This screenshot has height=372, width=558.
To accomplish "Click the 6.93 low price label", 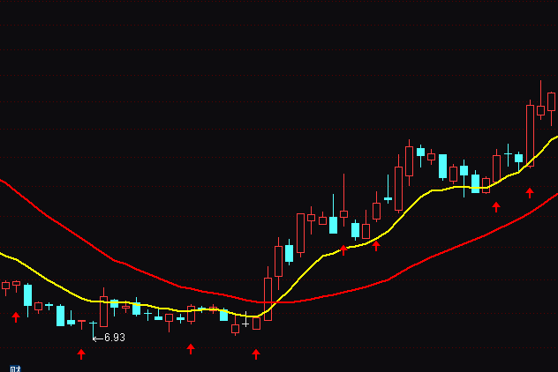I will coord(114,338).
